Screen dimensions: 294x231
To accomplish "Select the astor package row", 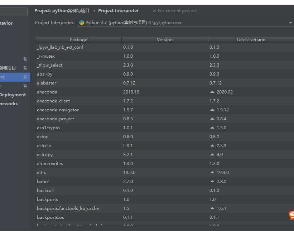I will [x=165, y=137].
